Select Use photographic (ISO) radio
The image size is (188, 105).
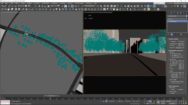tap(170, 57)
